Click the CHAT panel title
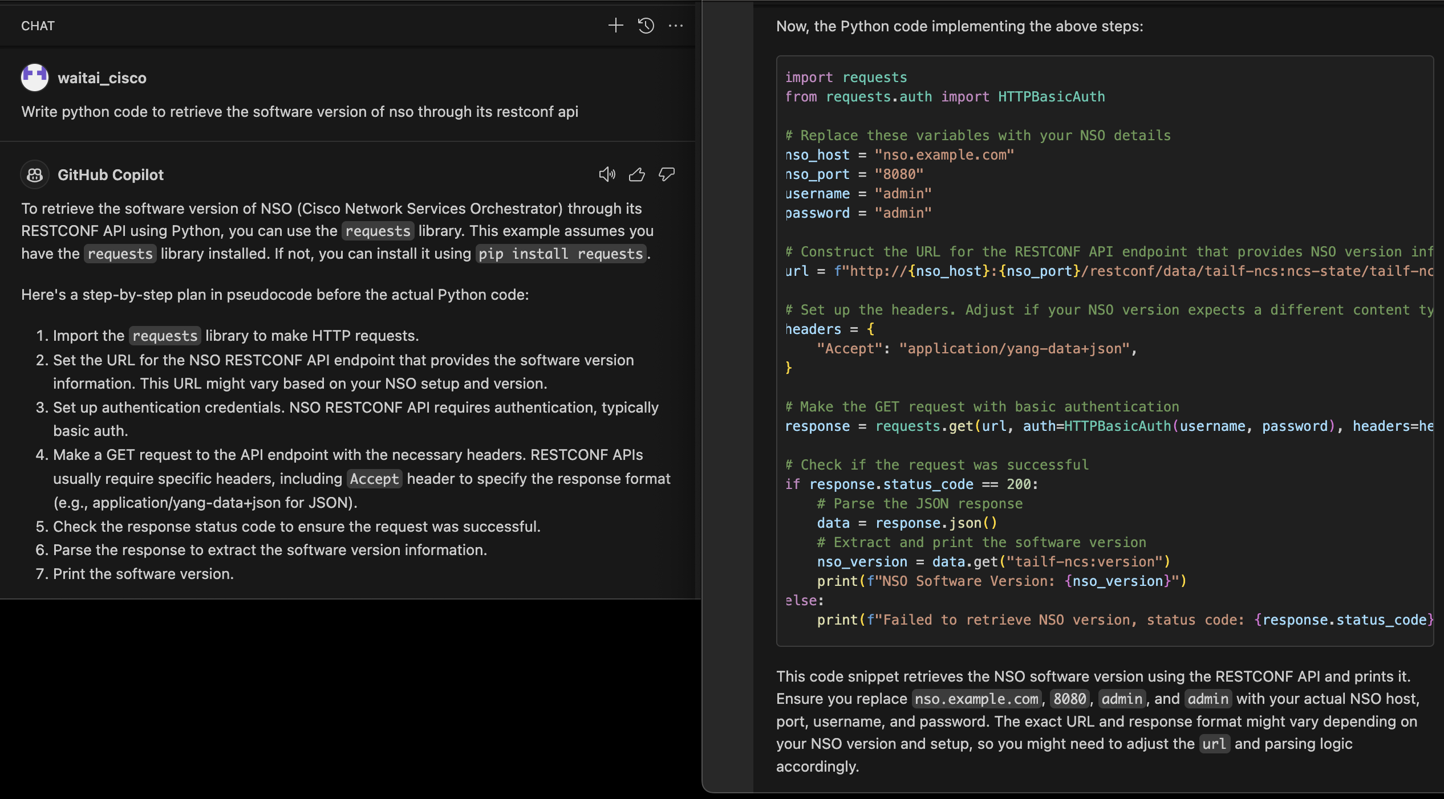Image resolution: width=1444 pixels, height=799 pixels. click(x=38, y=26)
